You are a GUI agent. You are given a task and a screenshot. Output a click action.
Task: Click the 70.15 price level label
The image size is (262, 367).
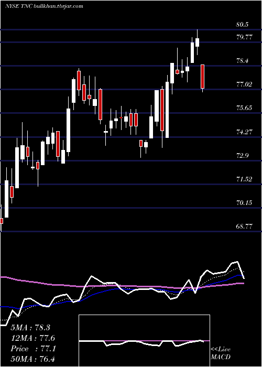pos(245,203)
